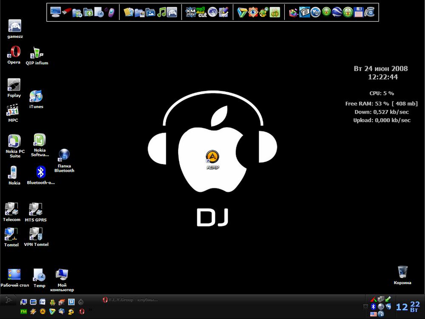425x319 pixels.
Task: Click the round blue 'a' tray icon
Action: [x=381, y=314]
